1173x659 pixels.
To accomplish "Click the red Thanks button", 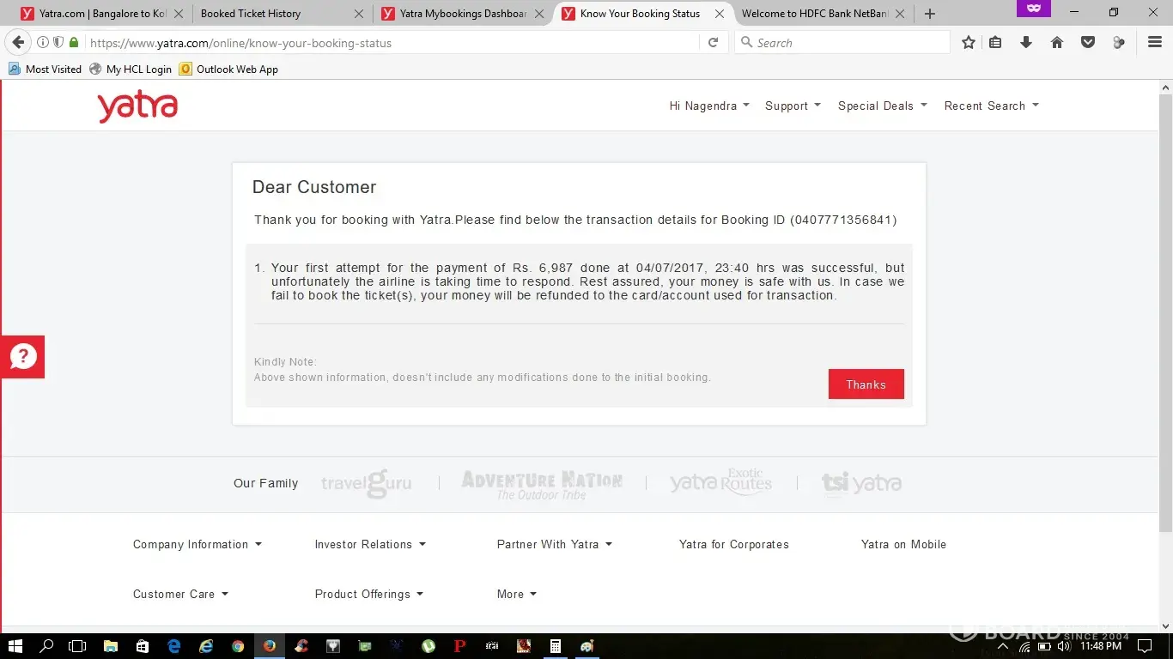I will 866,384.
